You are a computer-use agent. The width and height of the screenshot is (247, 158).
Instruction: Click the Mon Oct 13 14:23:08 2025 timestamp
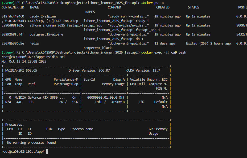(24, 62)
